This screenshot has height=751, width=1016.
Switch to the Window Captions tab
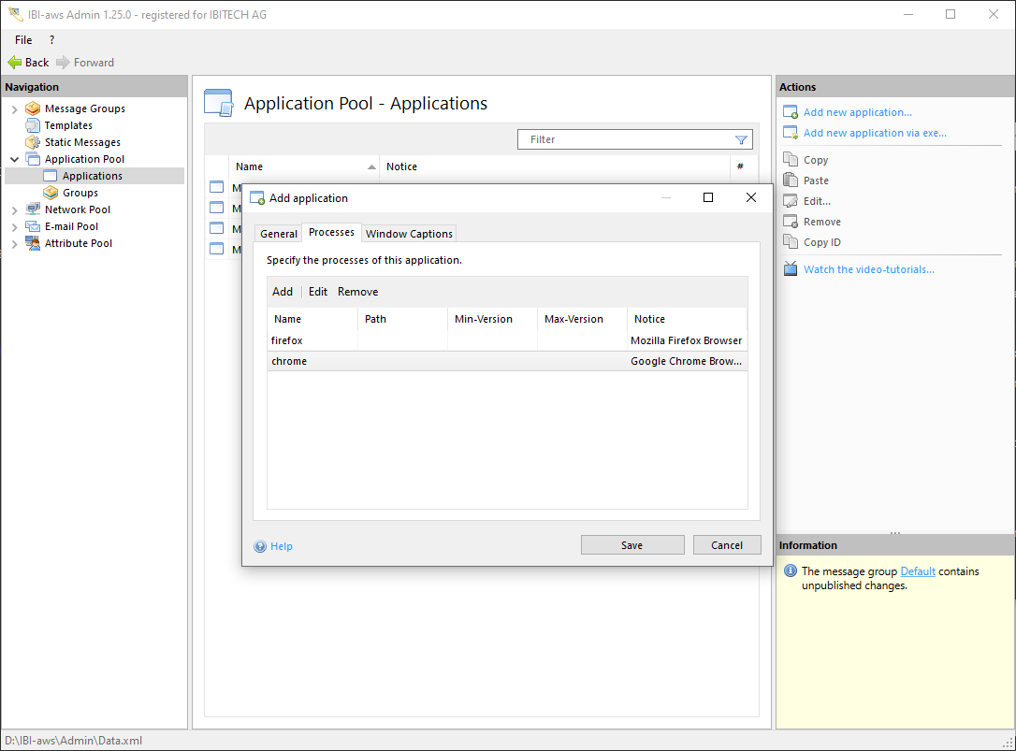pyautogui.click(x=409, y=234)
